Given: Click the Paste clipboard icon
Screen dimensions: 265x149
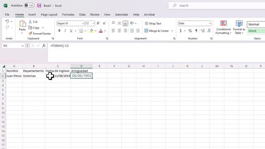Looking at the screenshot, I should (x=22, y=24).
